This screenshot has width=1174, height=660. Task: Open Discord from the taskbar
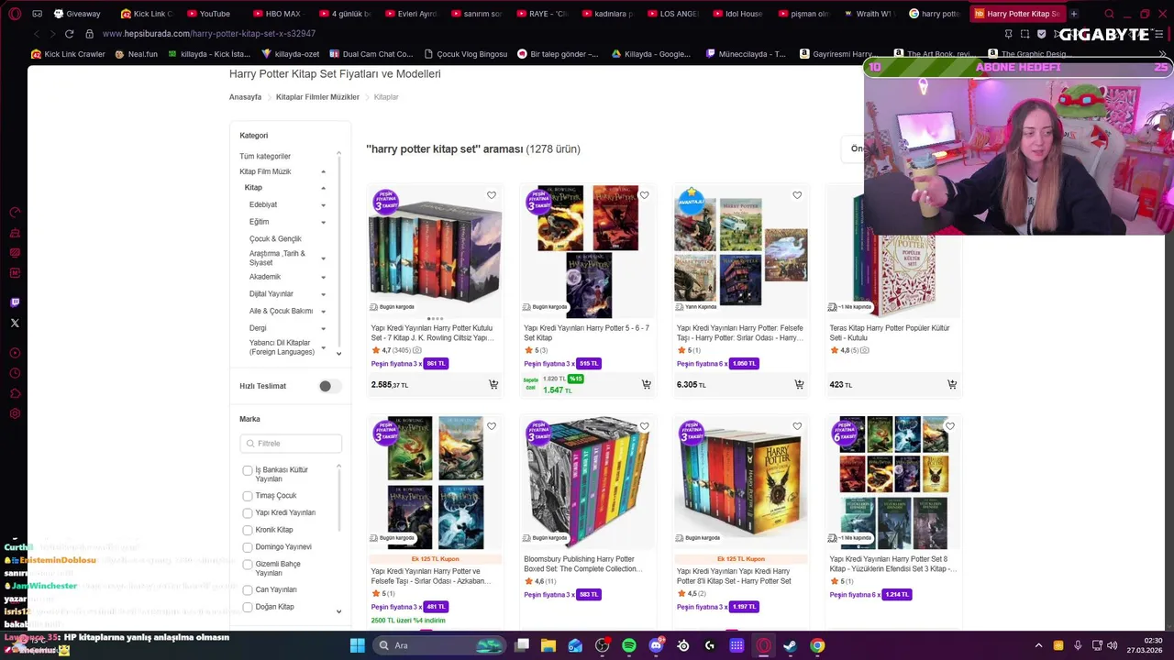click(x=656, y=645)
